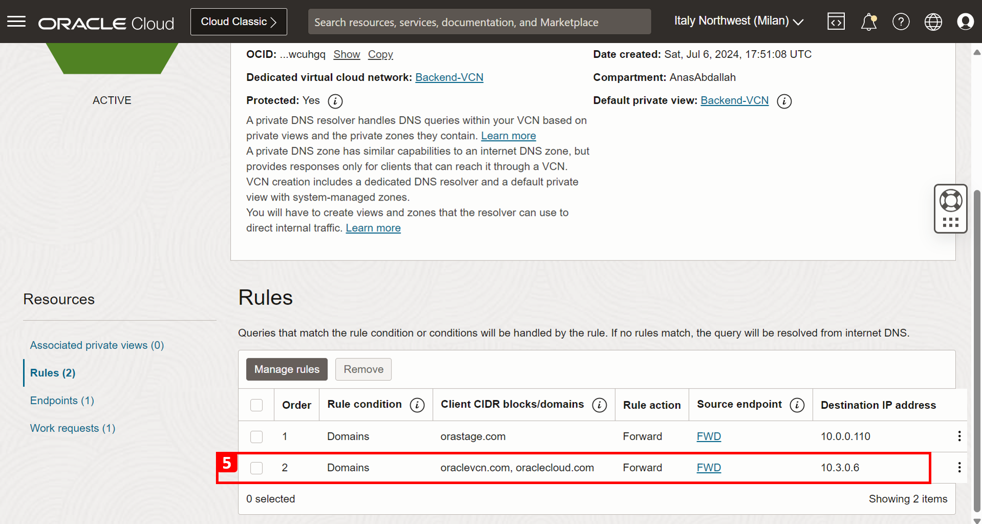The width and height of the screenshot is (982, 524).
Task: Click the scrollbar up arrow
Action: point(977,52)
